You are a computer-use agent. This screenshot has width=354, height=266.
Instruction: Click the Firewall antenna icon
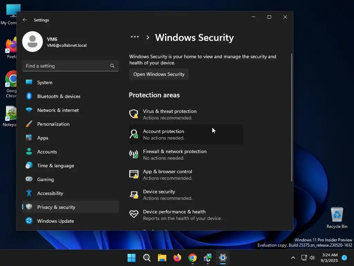(x=134, y=154)
